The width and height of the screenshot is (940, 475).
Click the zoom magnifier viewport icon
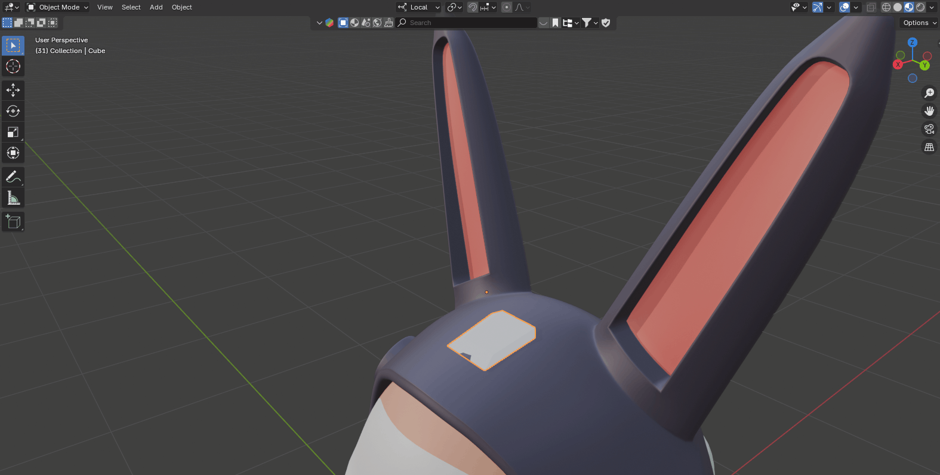(x=929, y=93)
